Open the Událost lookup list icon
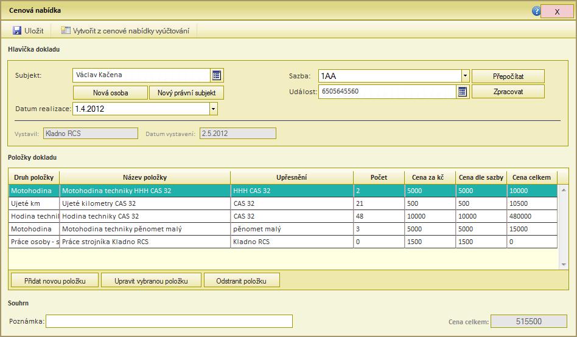This screenshot has width=577, height=337. 463,92
